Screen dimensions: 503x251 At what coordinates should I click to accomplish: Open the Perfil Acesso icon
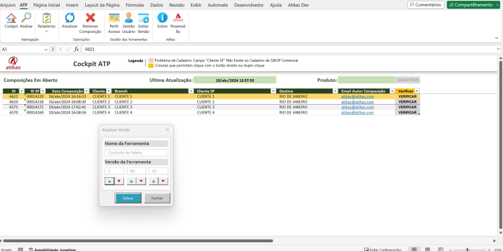(x=114, y=18)
